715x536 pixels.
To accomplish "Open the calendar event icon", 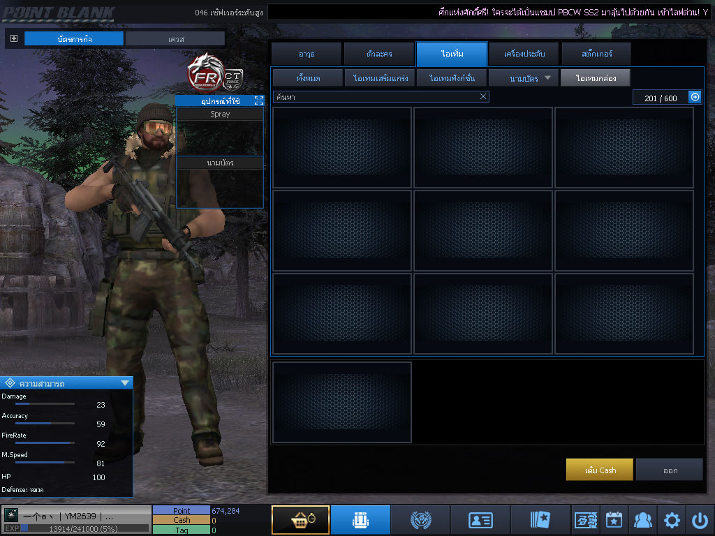I will tap(614, 519).
